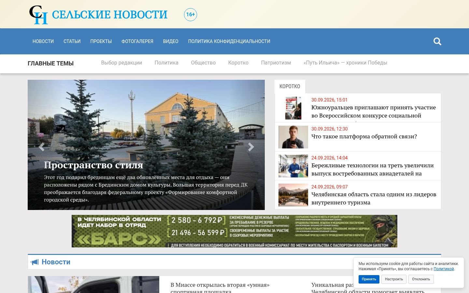The image size is (469, 293).
Task: Click the БАРС recruitment banner ad
Action: click(x=234, y=231)
